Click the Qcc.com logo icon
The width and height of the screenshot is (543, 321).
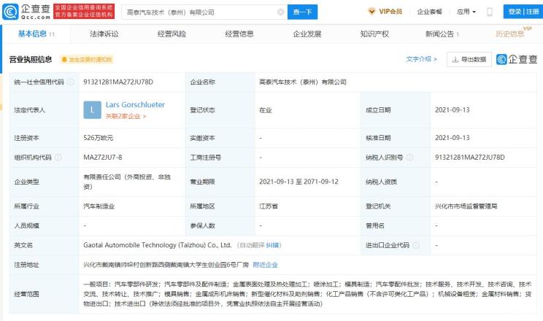pos(10,12)
